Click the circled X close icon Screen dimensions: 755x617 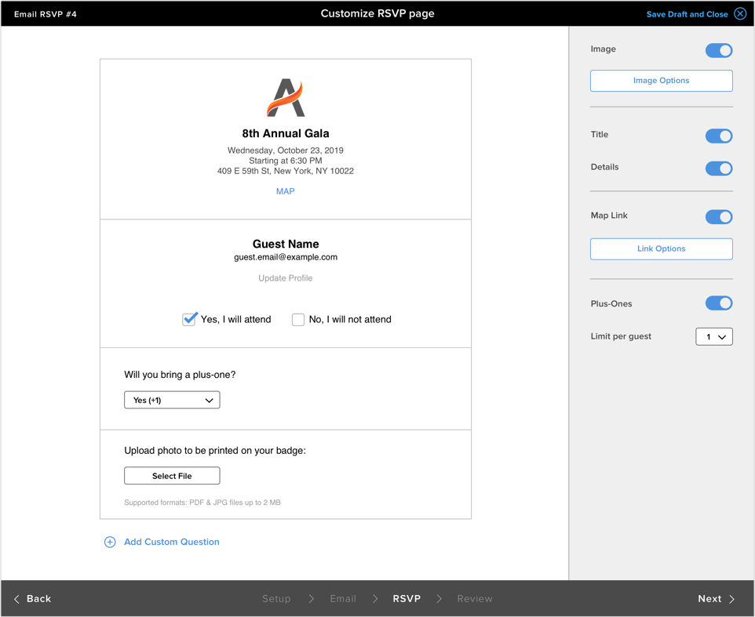pyautogui.click(x=740, y=13)
